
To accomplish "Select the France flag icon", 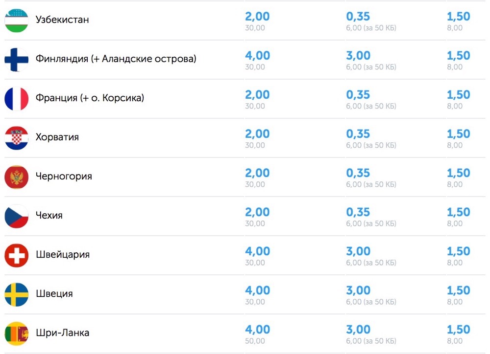I will click(x=17, y=99).
